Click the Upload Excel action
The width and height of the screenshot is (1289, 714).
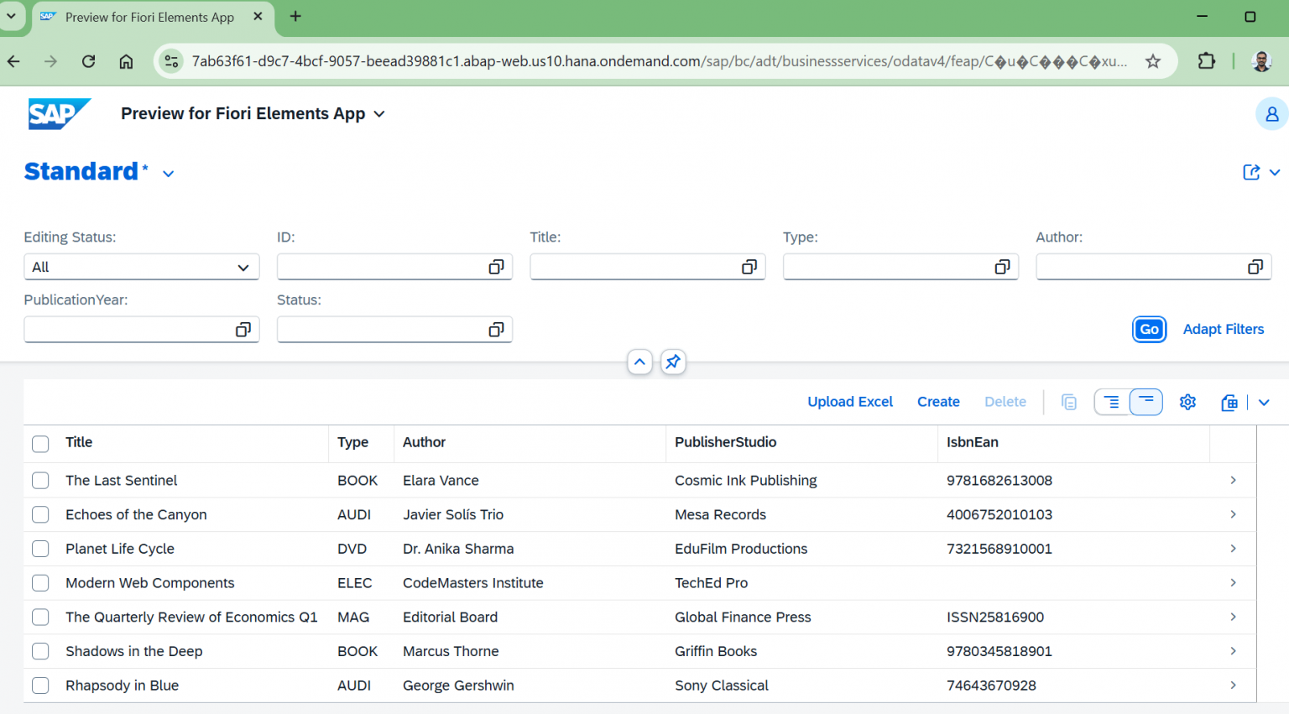[849, 402]
